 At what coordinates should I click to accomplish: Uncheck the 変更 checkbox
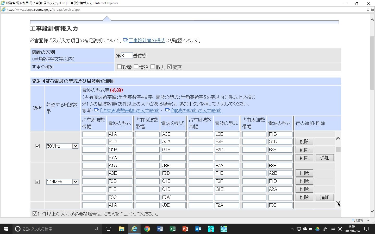pyautogui.click(x=169, y=67)
